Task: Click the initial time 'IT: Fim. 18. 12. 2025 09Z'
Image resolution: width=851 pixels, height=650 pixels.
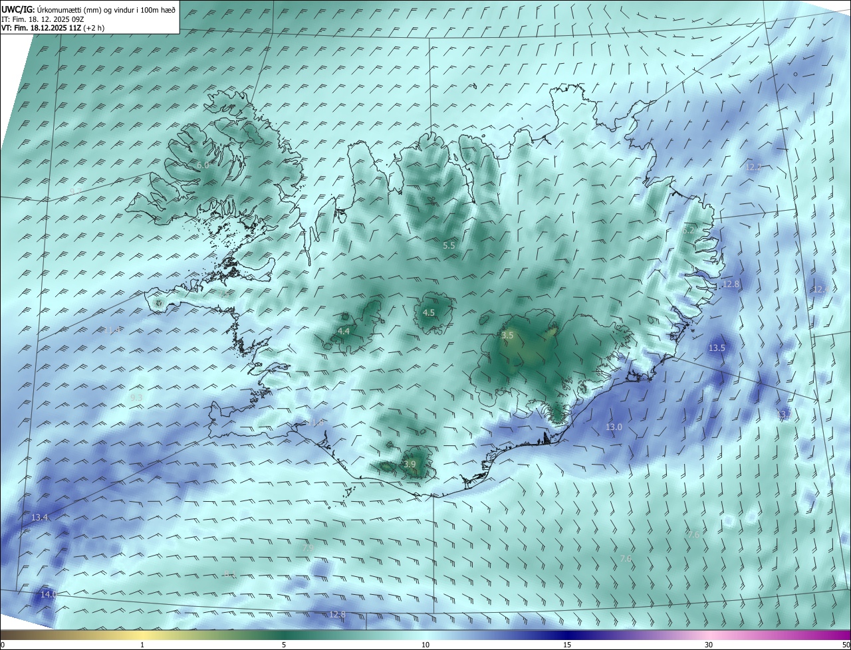Action: click(x=43, y=19)
